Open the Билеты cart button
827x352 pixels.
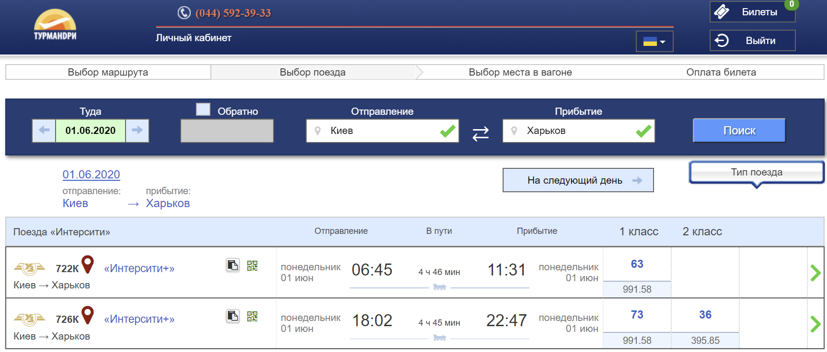752,12
